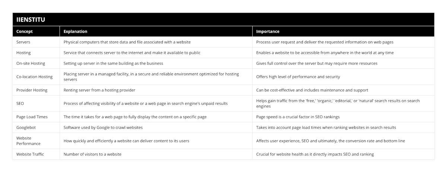Select the Co-location Hosting cell
Screen dimensions: 447x172
pos(35,77)
